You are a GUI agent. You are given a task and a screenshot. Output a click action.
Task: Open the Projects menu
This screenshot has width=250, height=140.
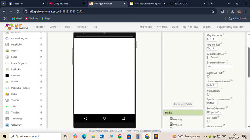(x=40, y=27)
